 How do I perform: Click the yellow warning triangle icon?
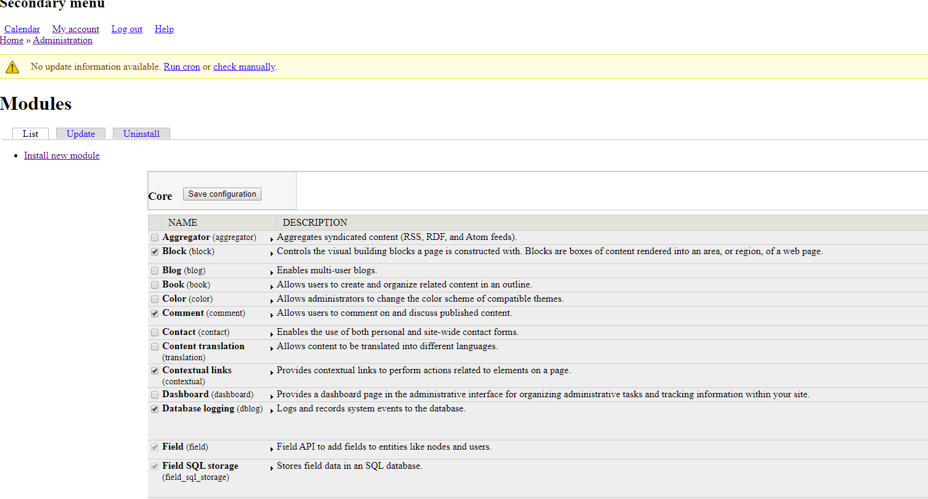(x=12, y=67)
